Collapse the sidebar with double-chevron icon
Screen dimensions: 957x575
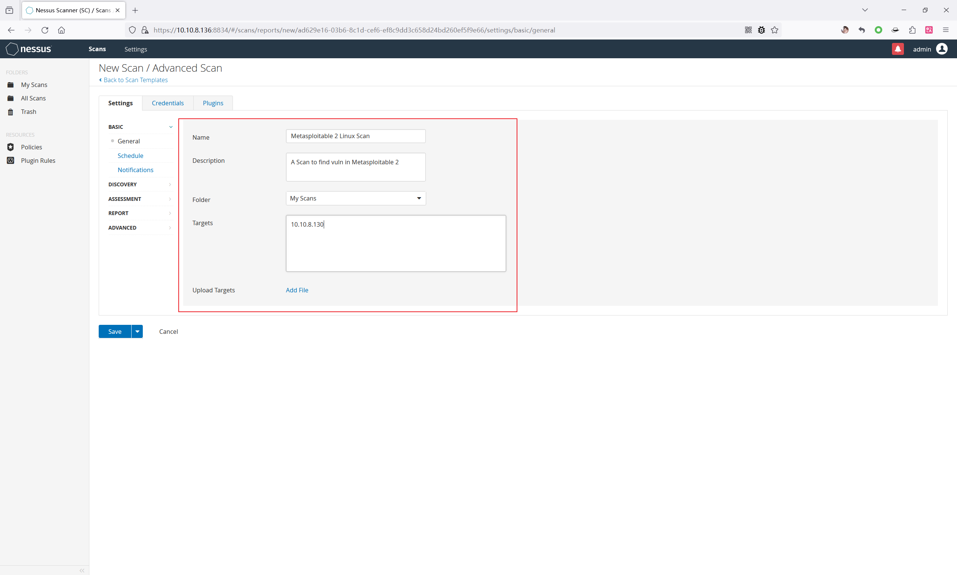(82, 571)
